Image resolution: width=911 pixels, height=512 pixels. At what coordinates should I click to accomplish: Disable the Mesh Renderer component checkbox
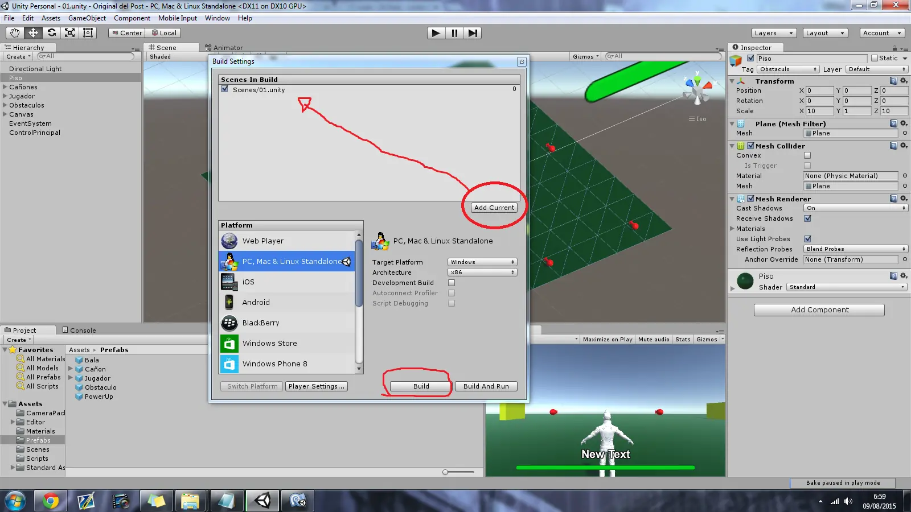[750, 199]
